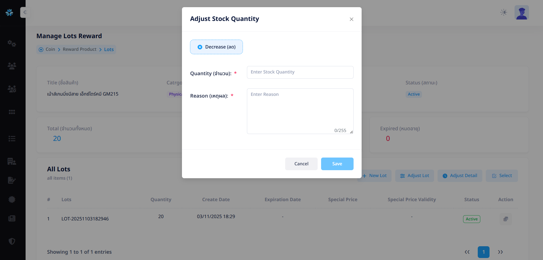
Task: Go to the next page with double-chevron
Action: [500, 252]
